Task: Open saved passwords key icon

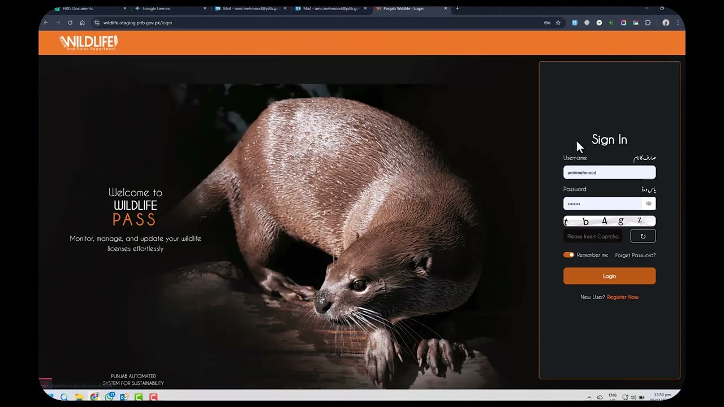Action: 547,23
